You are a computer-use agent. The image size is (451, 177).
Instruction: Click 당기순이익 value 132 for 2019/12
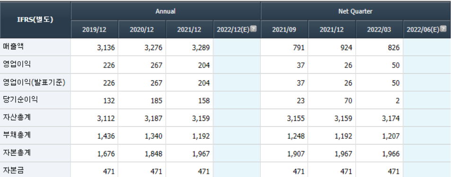[109, 101]
